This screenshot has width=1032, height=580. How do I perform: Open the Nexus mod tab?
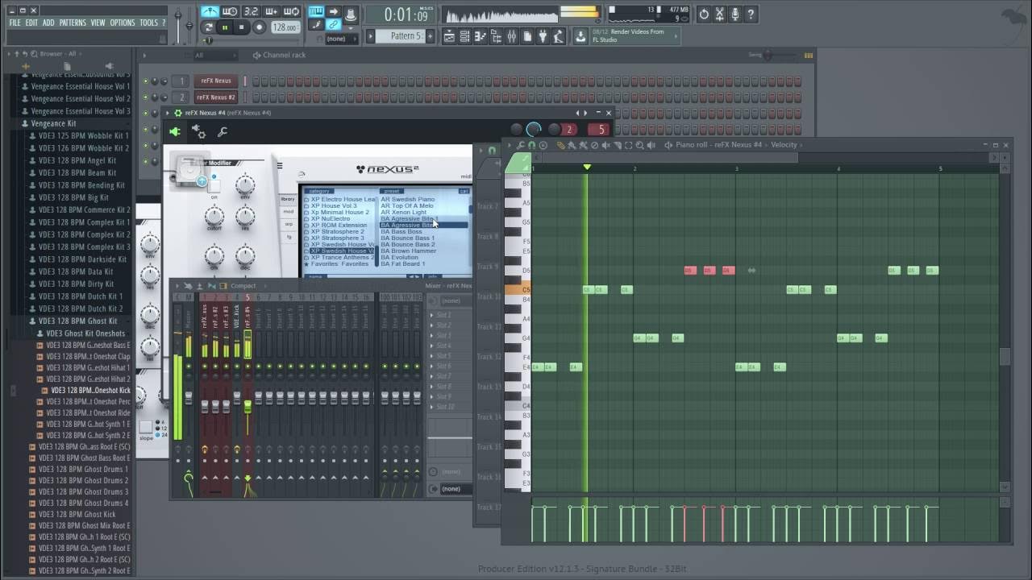point(288,212)
